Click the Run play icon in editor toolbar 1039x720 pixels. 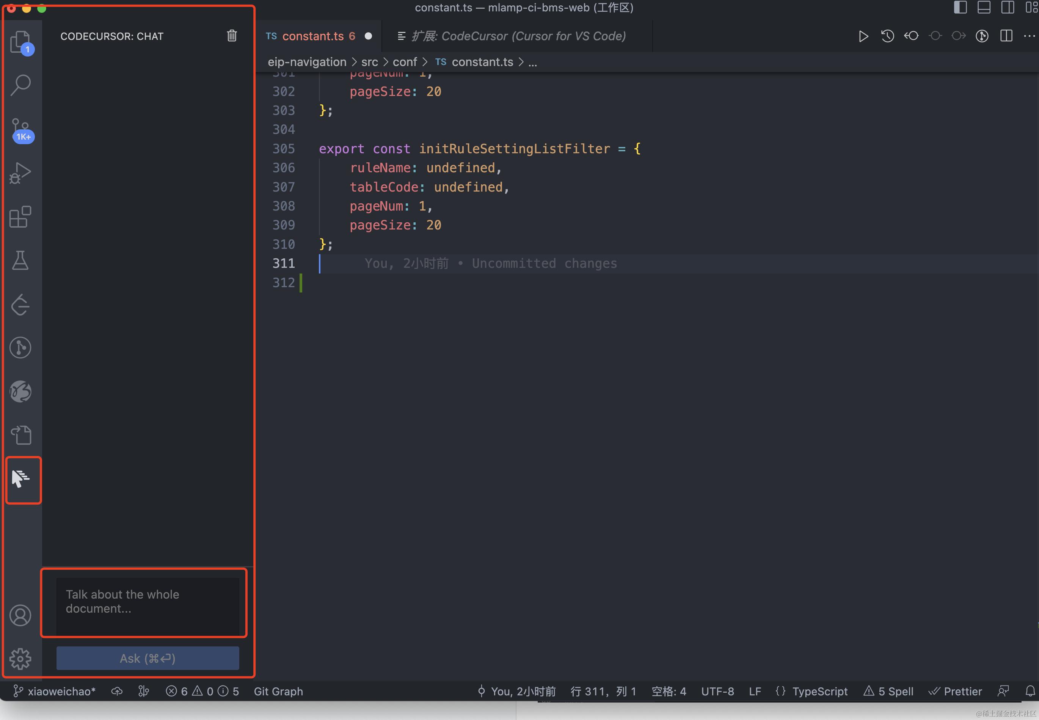(x=863, y=36)
